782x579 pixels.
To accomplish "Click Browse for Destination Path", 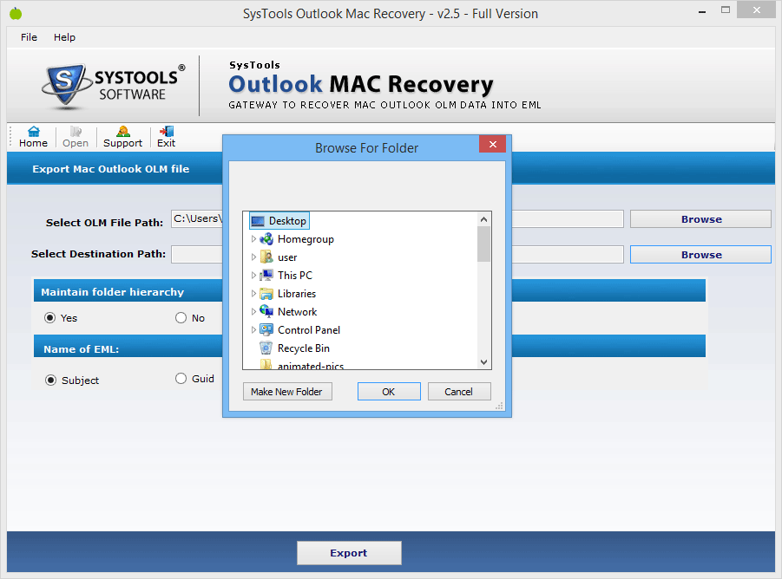I will click(700, 255).
